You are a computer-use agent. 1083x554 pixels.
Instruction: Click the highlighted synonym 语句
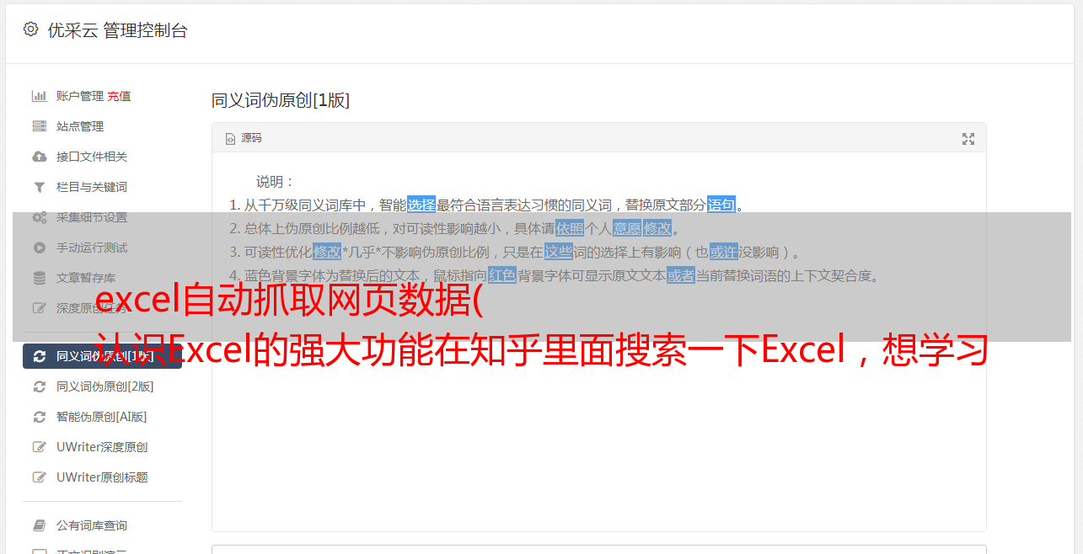pos(721,205)
